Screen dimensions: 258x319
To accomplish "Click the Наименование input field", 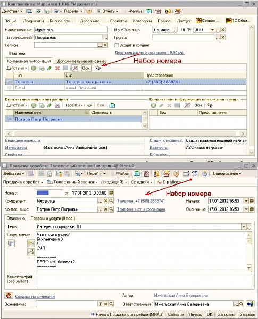I will coord(71,30).
